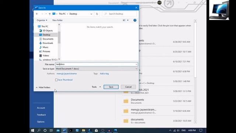This screenshot has height=133, width=236.
Task: Click the volume icon in system tray
Action: click(178, 130)
